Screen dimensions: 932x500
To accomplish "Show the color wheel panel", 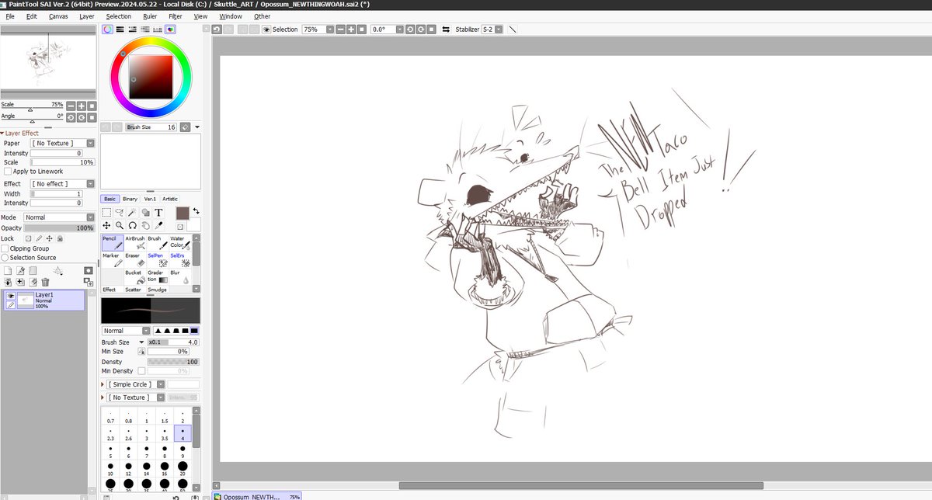I will click(x=107, y=29).
